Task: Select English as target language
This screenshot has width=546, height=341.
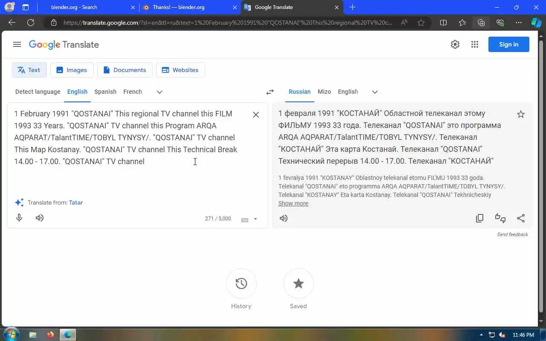Action: [348, 92]
